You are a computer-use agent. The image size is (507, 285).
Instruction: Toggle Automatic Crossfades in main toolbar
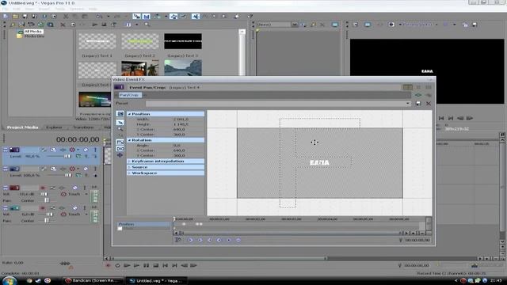coord(147,16)
